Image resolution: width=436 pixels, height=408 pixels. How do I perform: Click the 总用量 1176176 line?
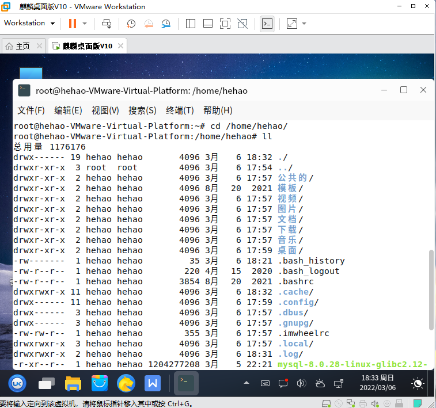pyautogui.click(x=50, y=147)
